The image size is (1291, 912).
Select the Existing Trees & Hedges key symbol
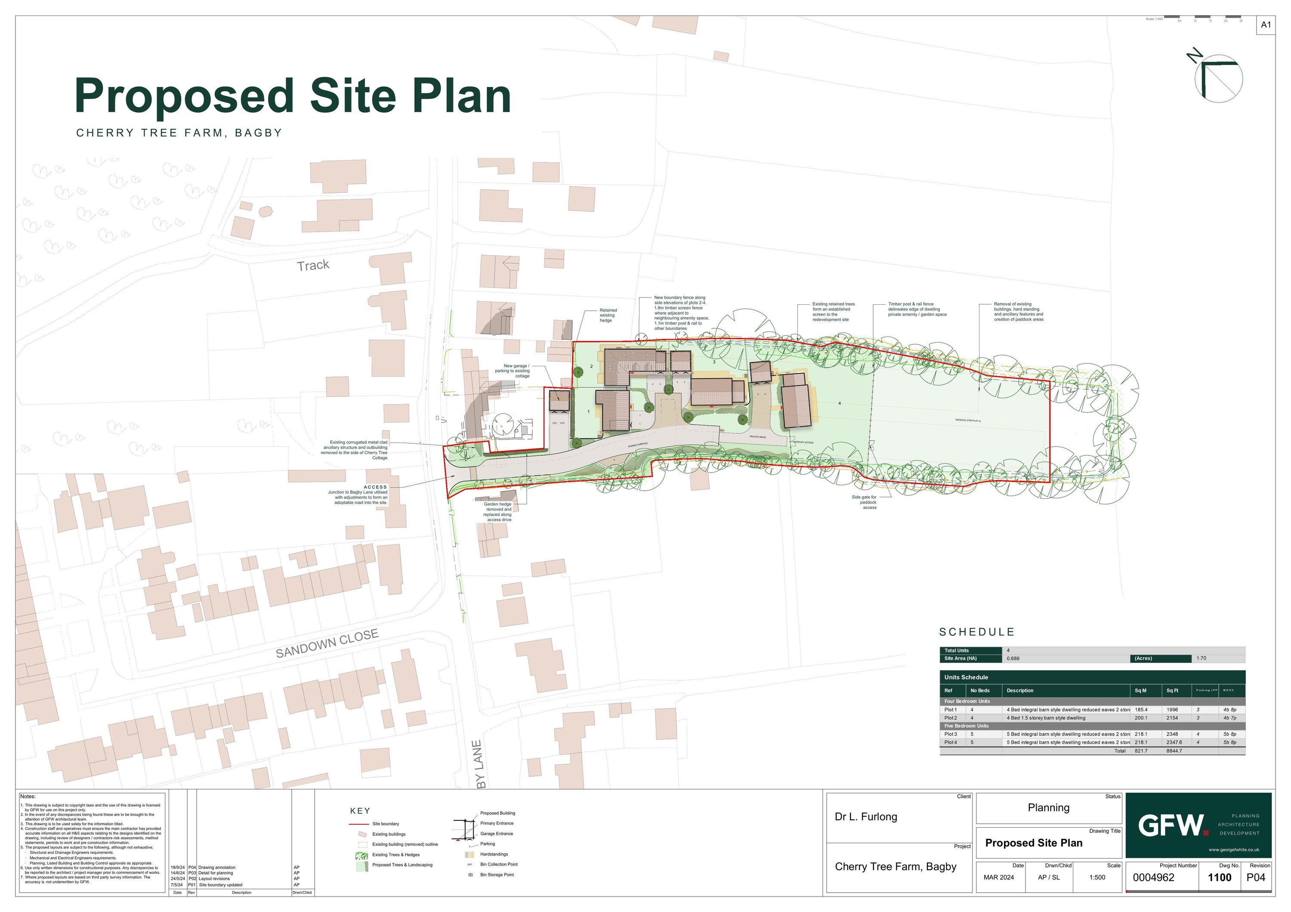pos(361,855)
